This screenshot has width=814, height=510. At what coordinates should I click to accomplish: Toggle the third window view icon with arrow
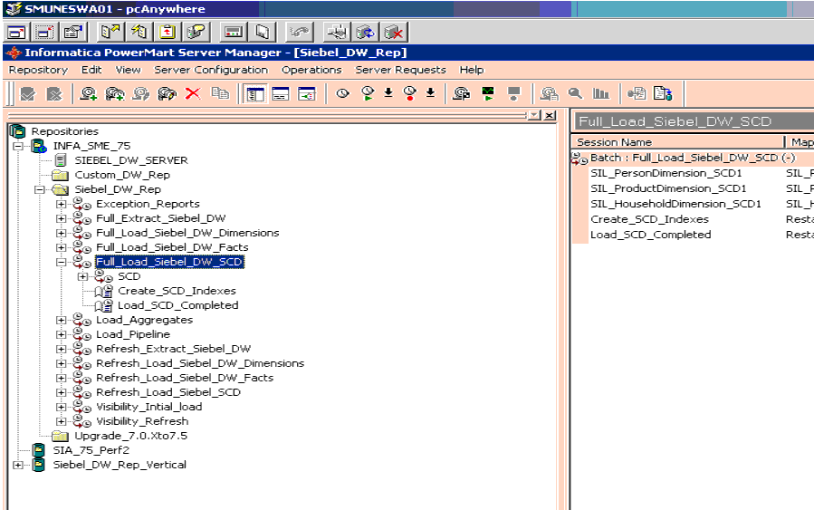click(306, 94)
